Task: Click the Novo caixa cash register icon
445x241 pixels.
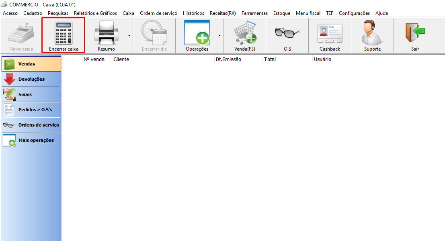Action: [x=21, y=33]
